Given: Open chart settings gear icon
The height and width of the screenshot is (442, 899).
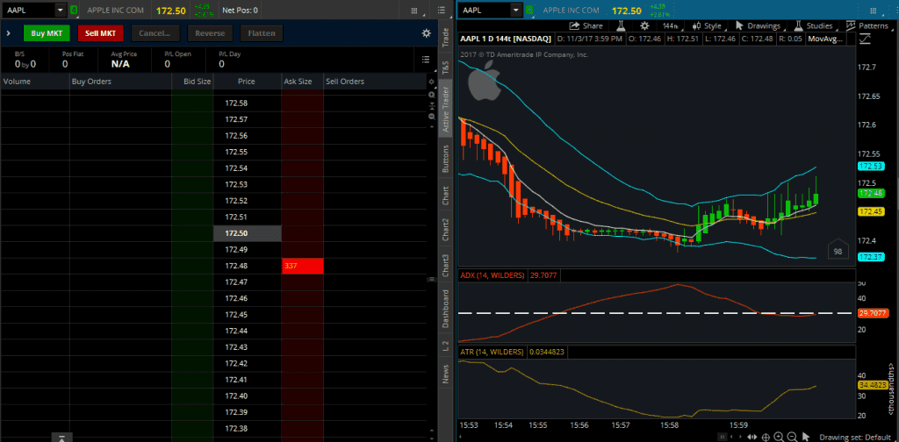Looking at the screenshot, I should coord(644,25).
